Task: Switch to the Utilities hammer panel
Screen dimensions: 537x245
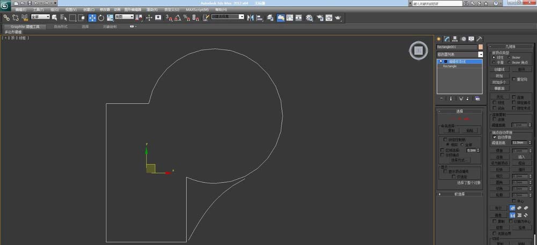Action: pos(479,39)
